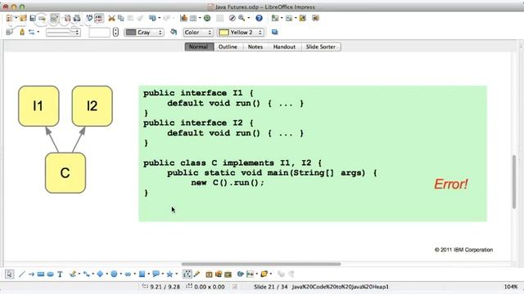Click the vertical scrollbar thumb
The image size is (524, 294).
(x=514, y=182)
